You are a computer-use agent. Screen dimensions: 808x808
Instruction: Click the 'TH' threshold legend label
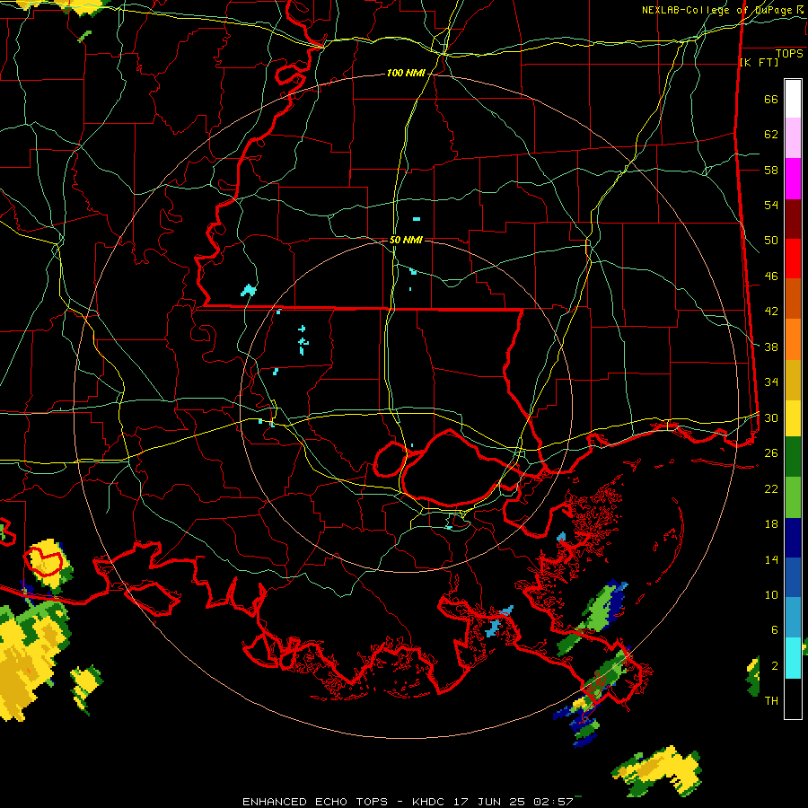pyautogui.click(x=771, y=701)
